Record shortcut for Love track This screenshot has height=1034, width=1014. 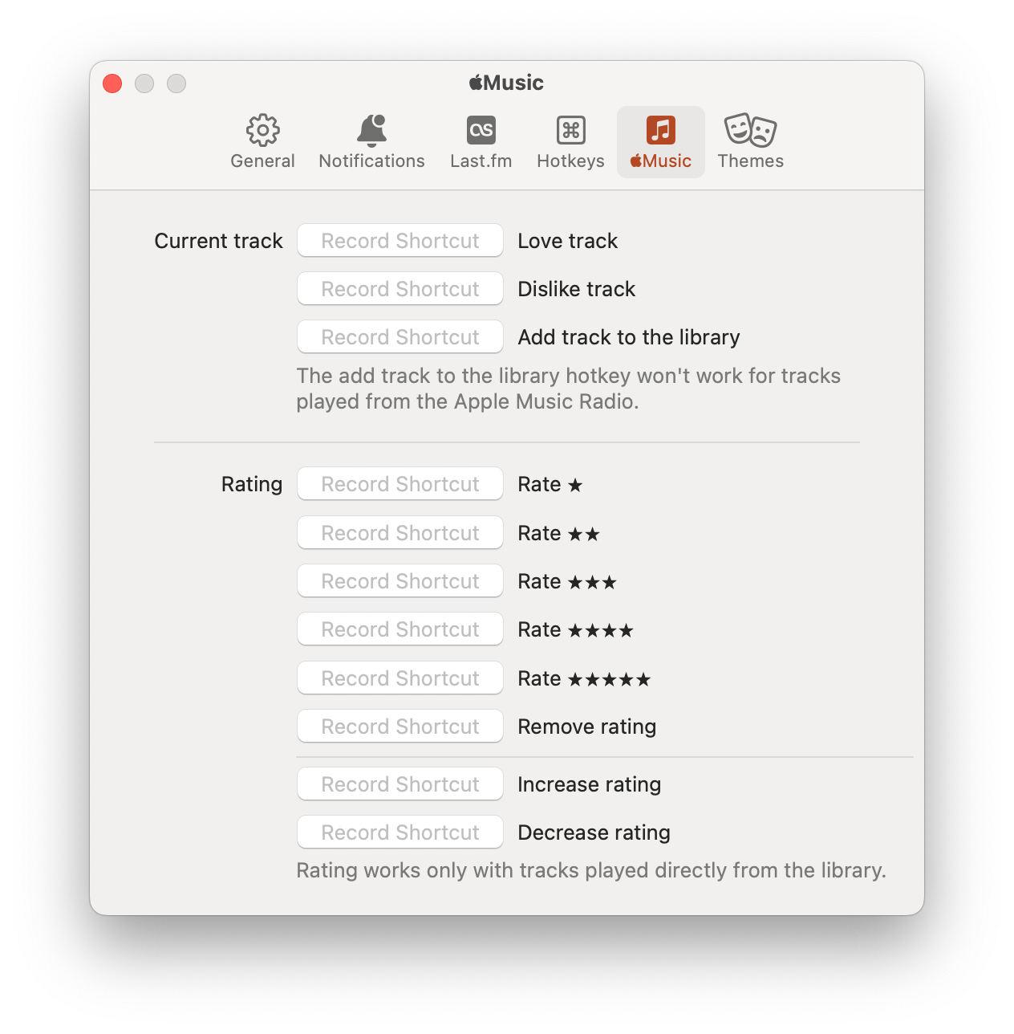coord(400,241)
